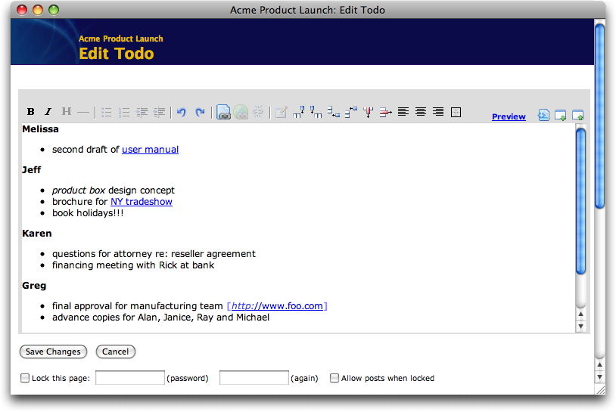Align text left

tap(403, 112)
